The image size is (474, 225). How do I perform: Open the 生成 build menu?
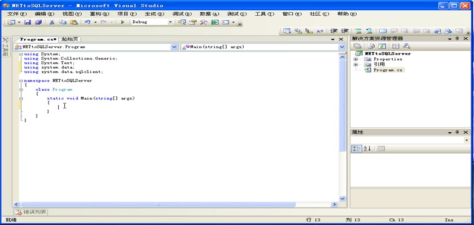[155, 14]
